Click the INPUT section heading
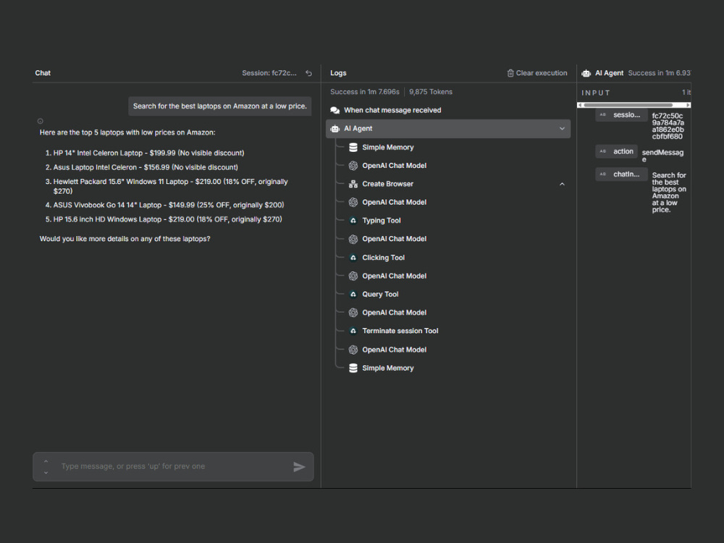This screenshot has width=724, height=543. 596,93
